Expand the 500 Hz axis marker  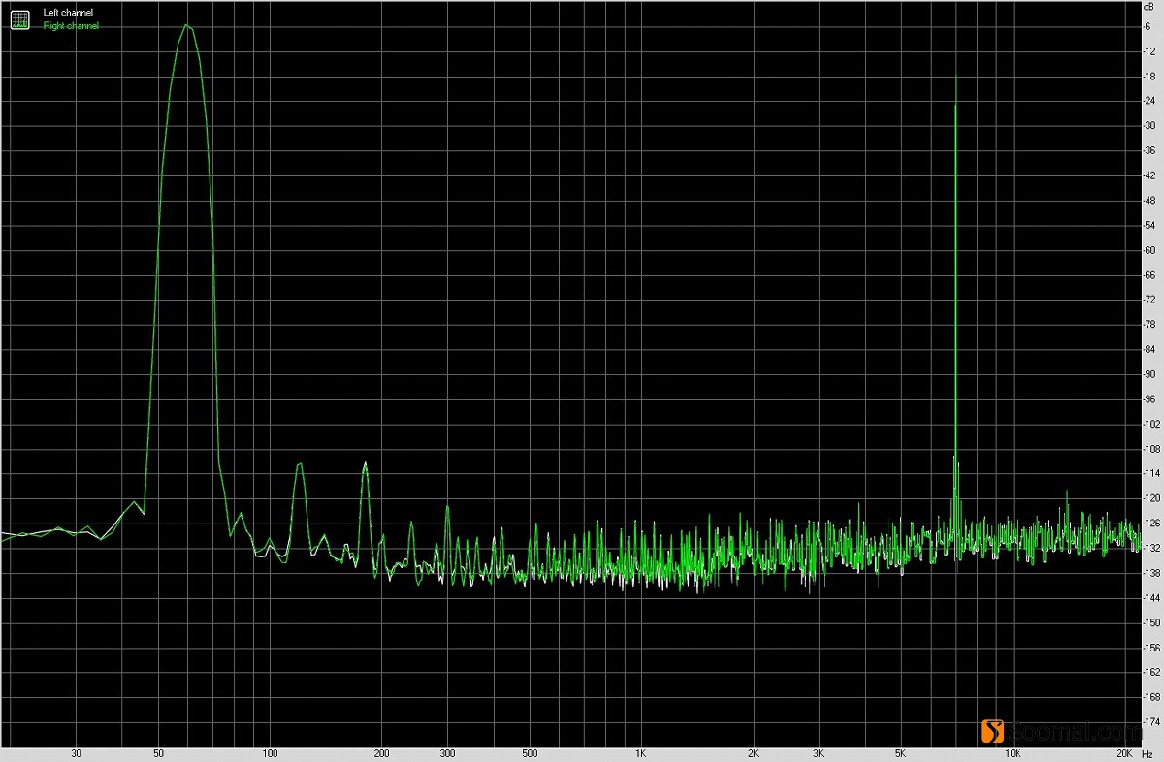[x=530, y=751]
